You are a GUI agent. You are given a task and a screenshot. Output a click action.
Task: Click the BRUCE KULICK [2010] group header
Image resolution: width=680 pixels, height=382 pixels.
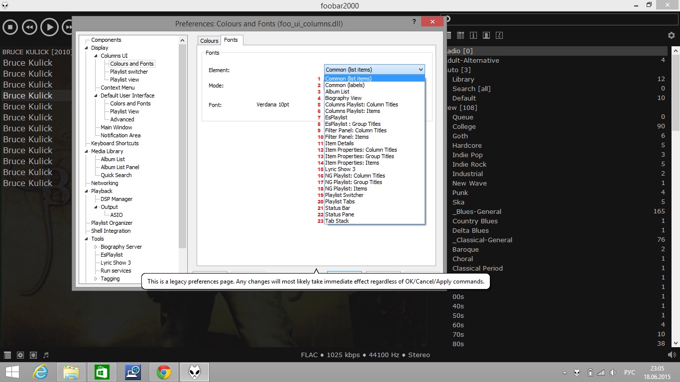[37, 52]
